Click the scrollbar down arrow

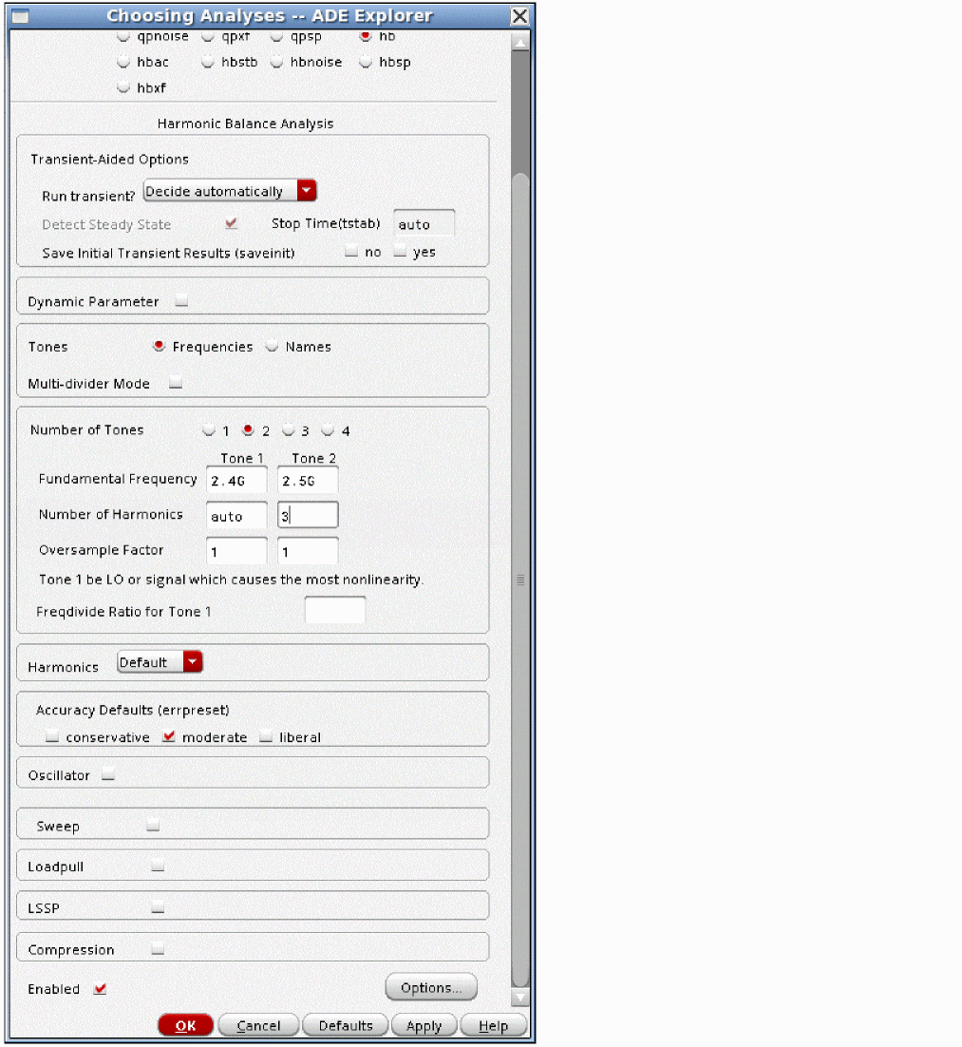click(x=520, y=998)
